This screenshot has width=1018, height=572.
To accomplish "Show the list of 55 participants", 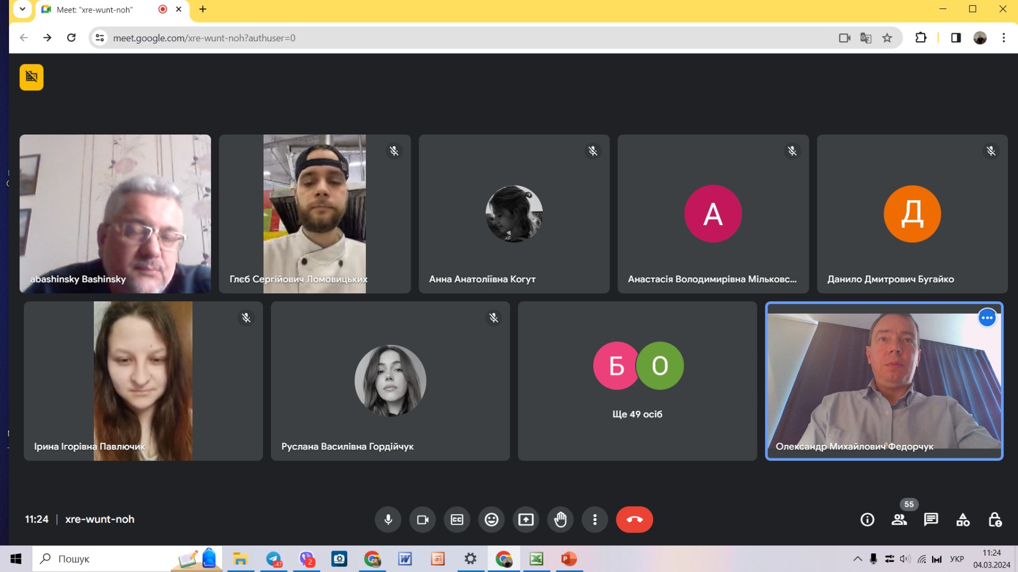I will click(899, 519).
